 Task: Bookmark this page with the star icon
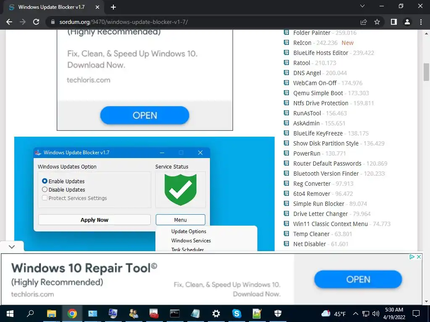(x=377, y=22)
